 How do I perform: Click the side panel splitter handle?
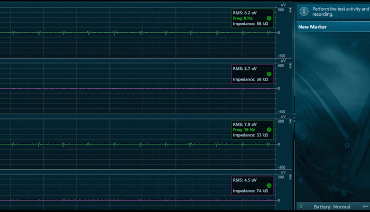(x=294, y=121)
